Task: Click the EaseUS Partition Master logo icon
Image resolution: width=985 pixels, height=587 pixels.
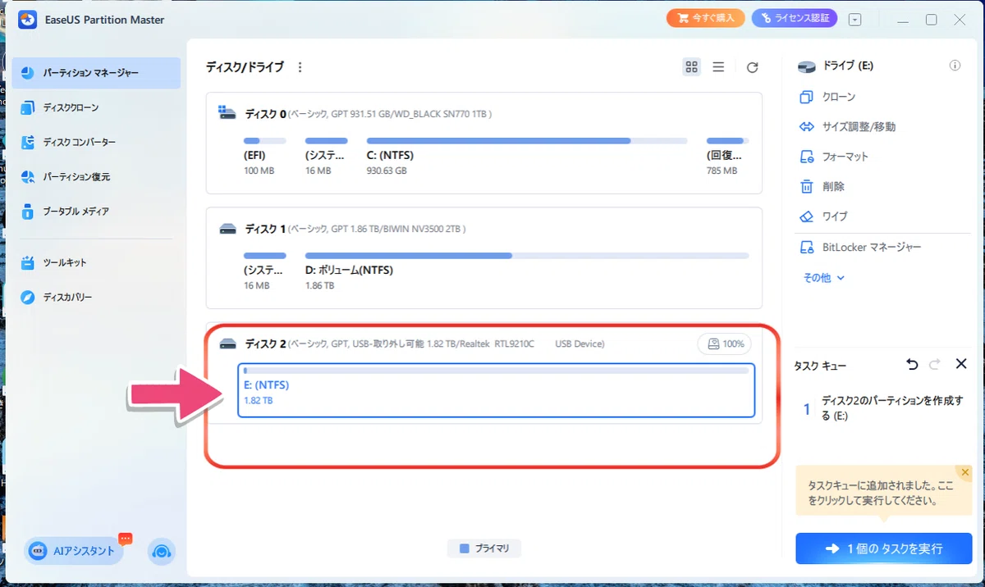Action: pos(29,20)
